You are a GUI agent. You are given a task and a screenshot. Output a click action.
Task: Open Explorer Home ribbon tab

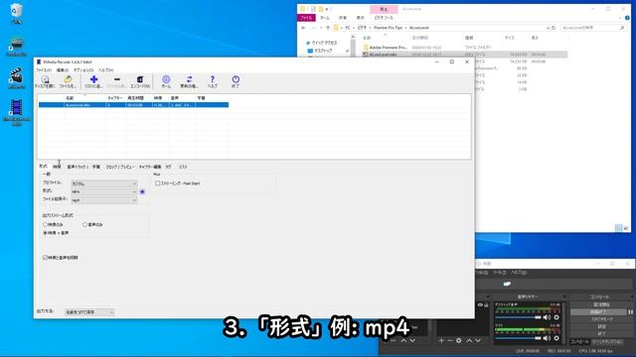pos(325,18)
